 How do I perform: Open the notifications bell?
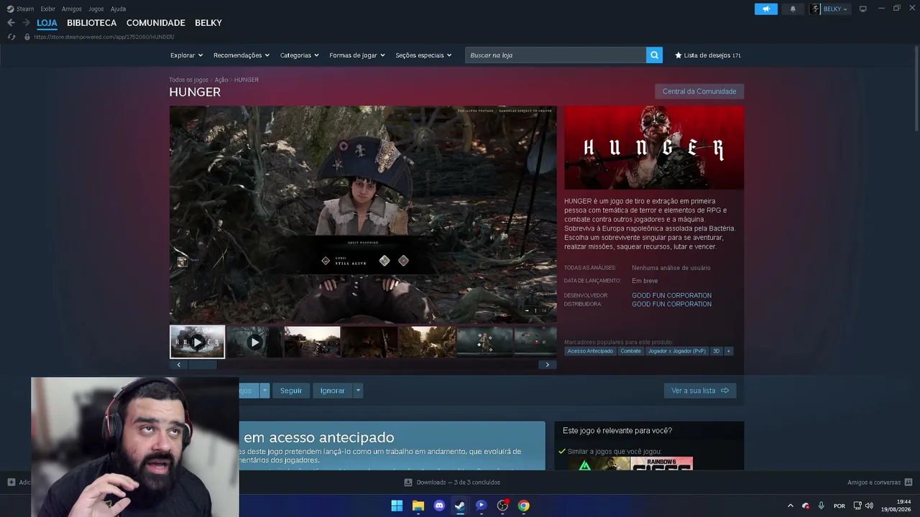(793, 9)
